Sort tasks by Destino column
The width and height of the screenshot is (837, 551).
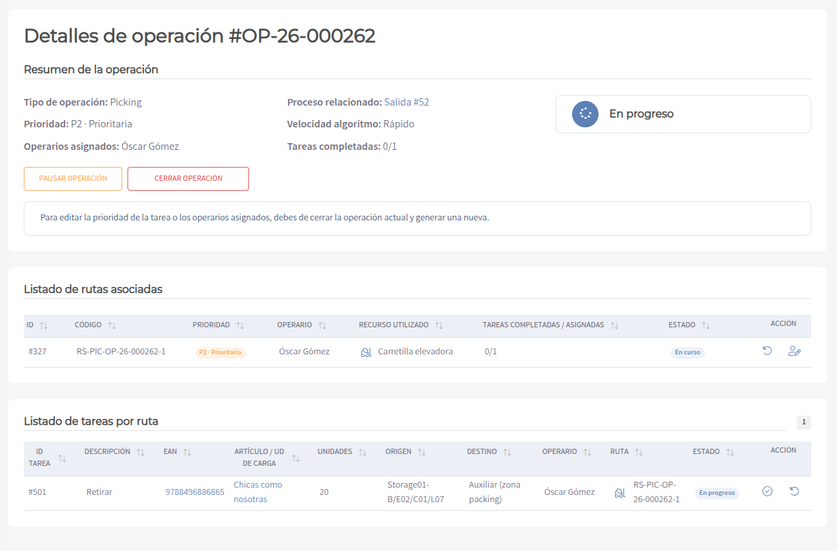[x=507, y=452]
